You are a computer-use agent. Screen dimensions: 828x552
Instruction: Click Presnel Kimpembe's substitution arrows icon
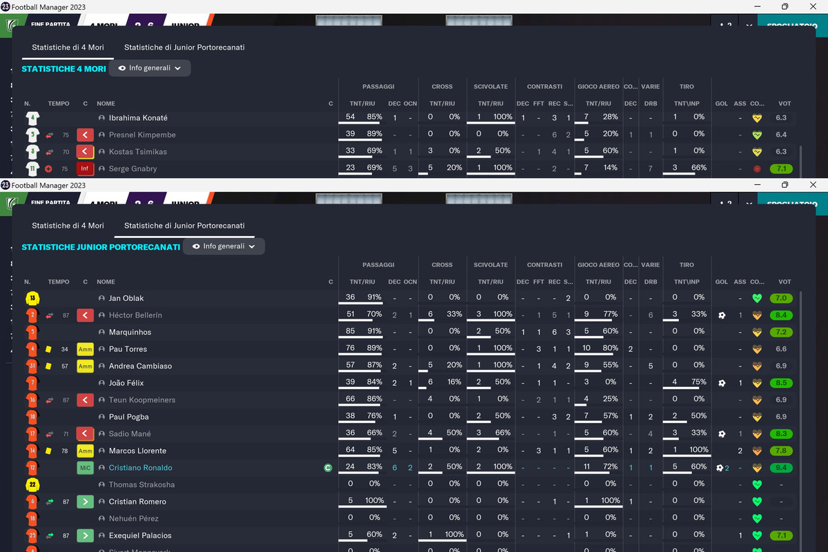point(49,135)
